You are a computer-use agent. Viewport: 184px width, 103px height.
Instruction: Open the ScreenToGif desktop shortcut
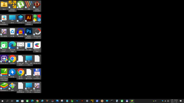click(21, 46)
